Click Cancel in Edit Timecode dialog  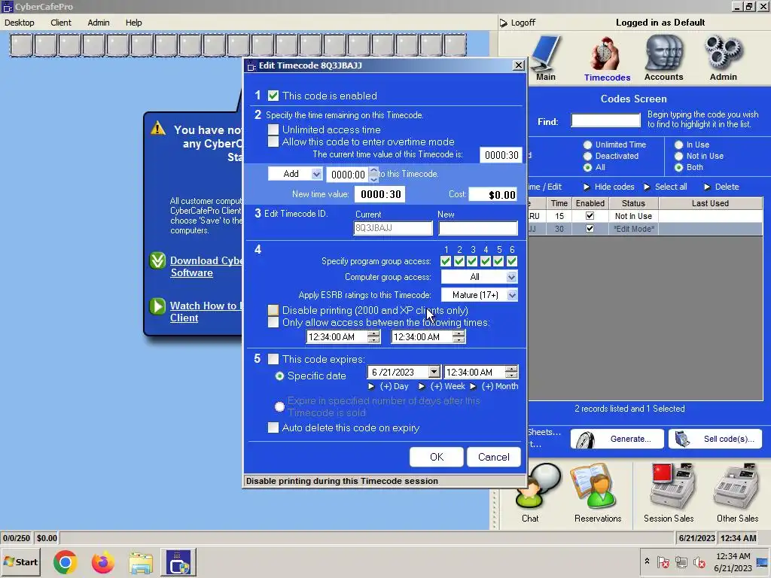click(494, 457)
